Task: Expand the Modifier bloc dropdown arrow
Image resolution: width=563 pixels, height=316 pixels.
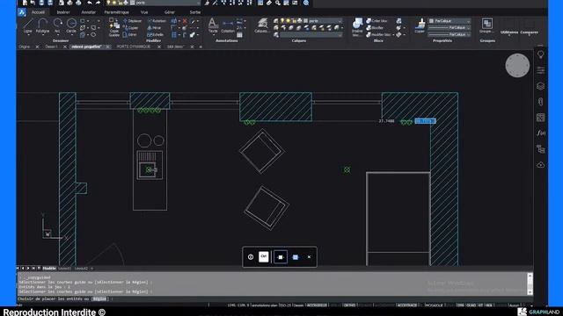Action: (x=393, y=35)
